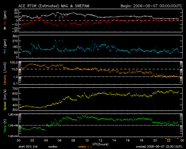
Task: Click the "-20" tick on the Bt/Bz axis
Action: (x=15, y=28)
